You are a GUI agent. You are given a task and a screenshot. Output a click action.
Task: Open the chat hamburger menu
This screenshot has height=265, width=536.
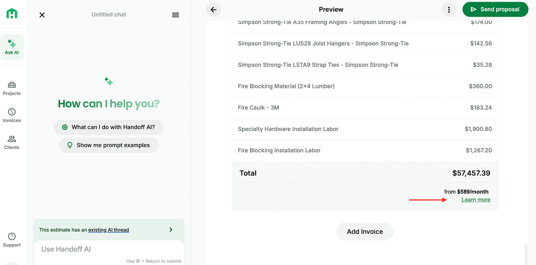pyautogui.click(x=176, y=15)
